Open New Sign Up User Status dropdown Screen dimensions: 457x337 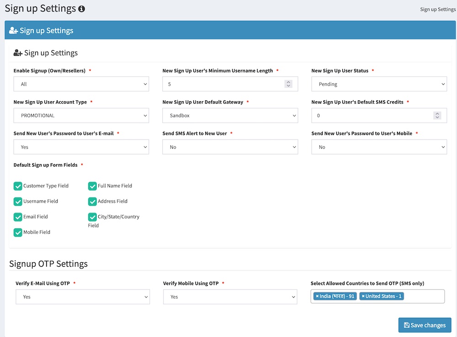pos(379,84)
